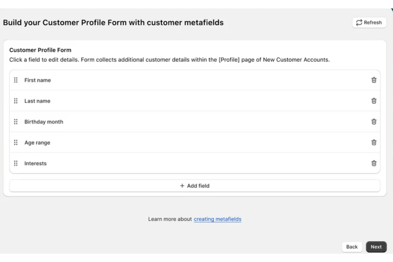Remove the Birthday month field

click(x=374, y=122)
